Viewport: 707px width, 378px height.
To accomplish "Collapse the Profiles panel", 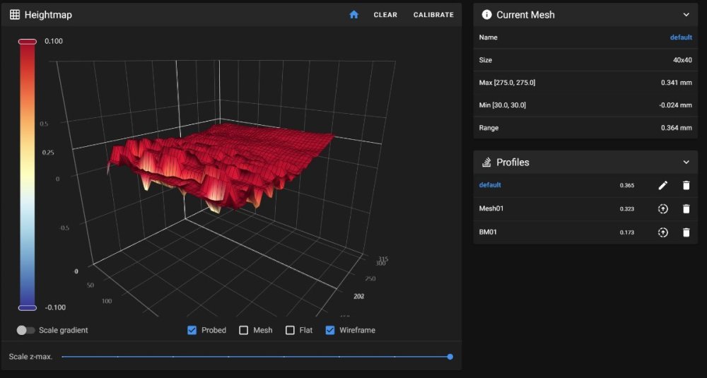I will tap(686, 163).
